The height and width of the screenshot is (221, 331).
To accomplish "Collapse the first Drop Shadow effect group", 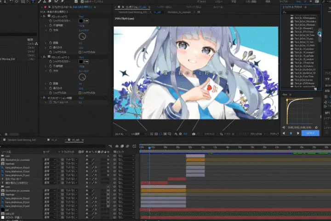I will pos(41,16).
